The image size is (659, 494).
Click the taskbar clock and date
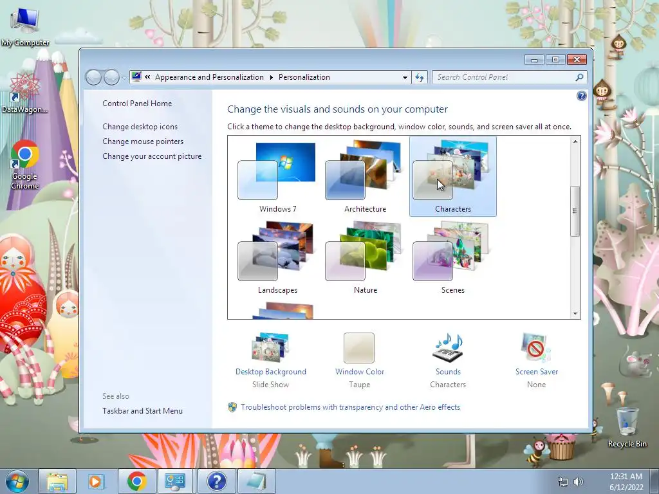click(626, 482)
